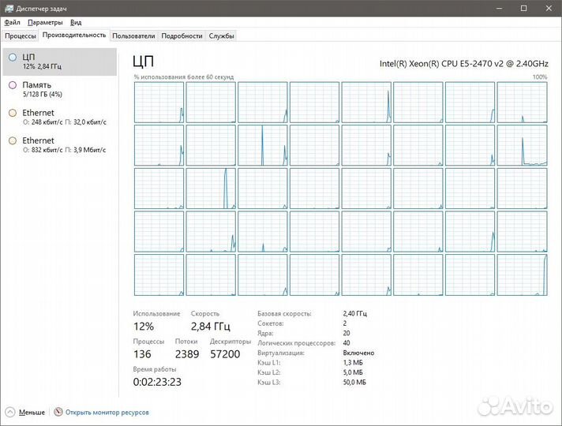The height and width of the screenshot is (426, 562).
Task: Open the Вид menu
Action: [x=76, y=22]
